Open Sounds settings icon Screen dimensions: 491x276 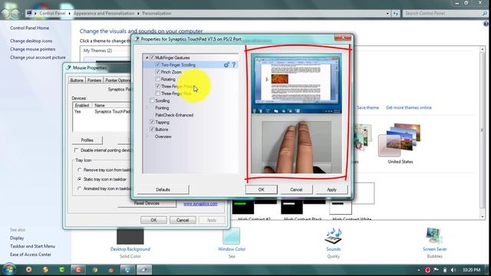point(333,237)
